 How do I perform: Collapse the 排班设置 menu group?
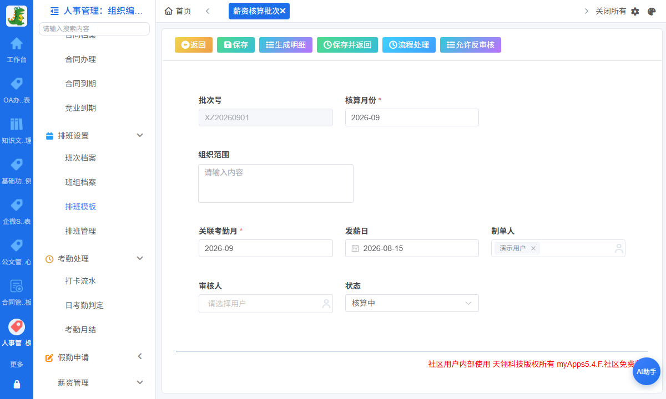click(x=140, y=135)
